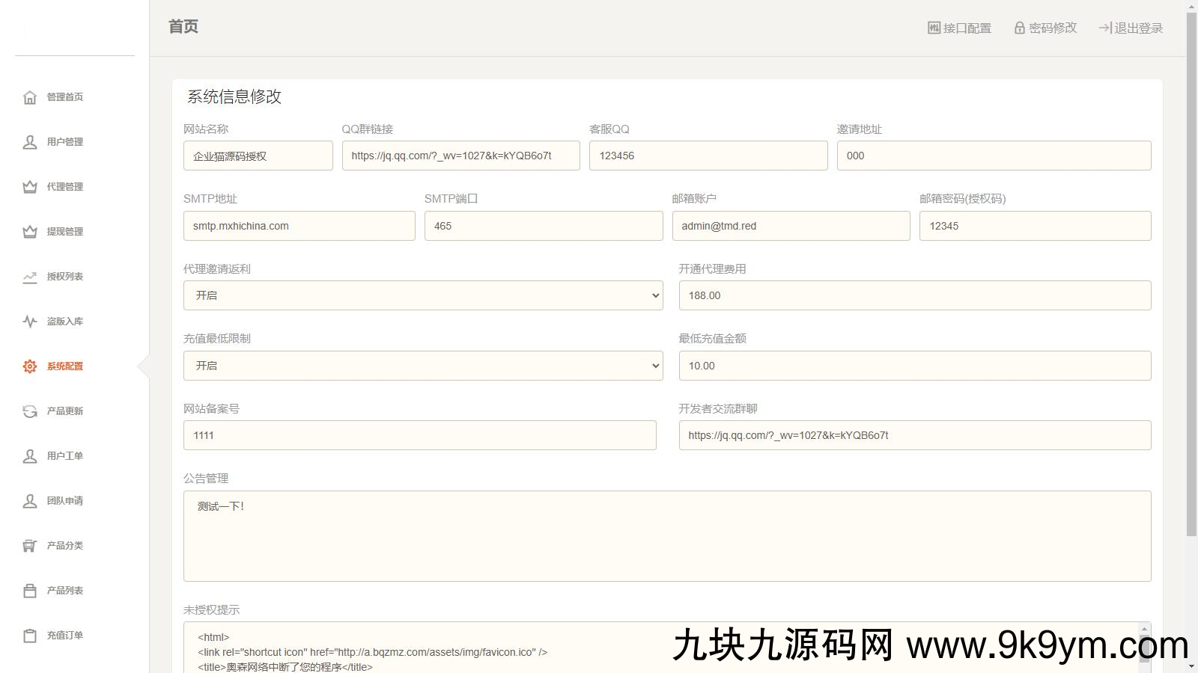
Task: Click the 接口配置 link in header
Action: [x=959, y=28]
